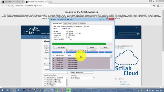Click the IDM extension icon in Chrome toolbar
This screenshot has height=92, width=164.
154,6
